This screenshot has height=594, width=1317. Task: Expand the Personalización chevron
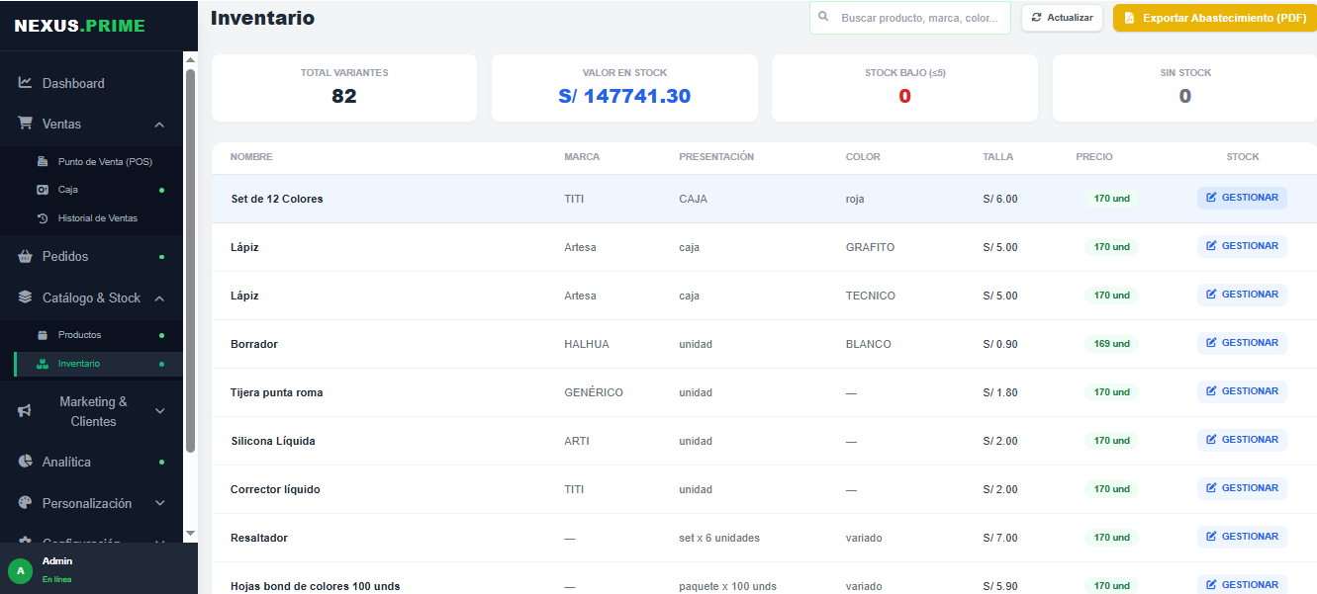point(159,503)
